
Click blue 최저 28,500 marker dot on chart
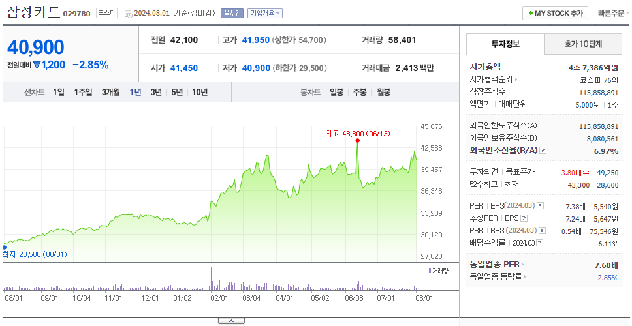click(x=5, y=247)
